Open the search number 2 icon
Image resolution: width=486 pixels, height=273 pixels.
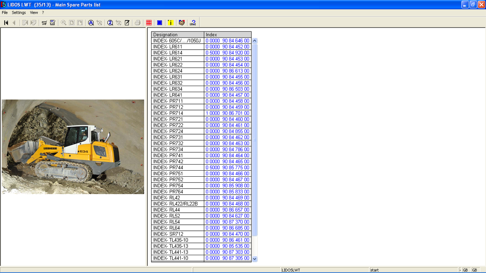(x=110, y=23)
